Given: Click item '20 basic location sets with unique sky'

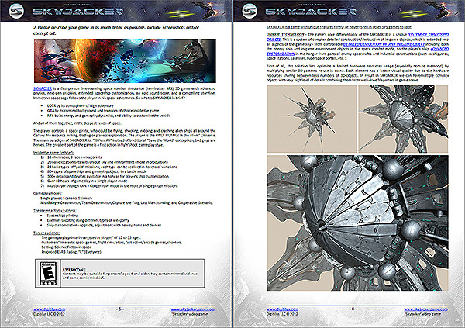Looking at the screenshot, I should (108, 162).
